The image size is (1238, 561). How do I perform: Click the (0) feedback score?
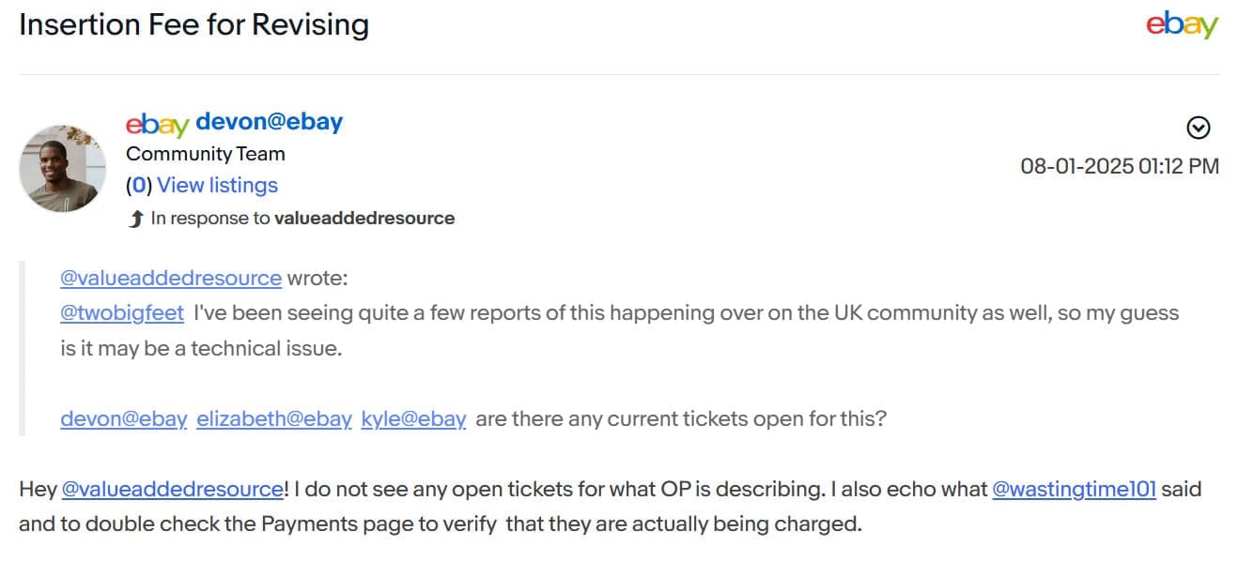(x=139, y=186)
